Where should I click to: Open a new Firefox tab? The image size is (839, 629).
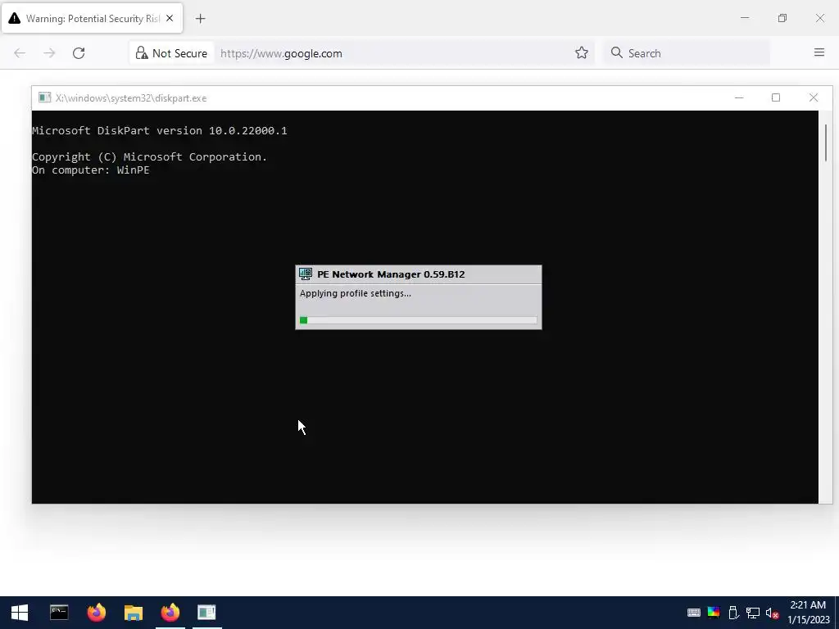pyautogui.click(x=200, y=19)
